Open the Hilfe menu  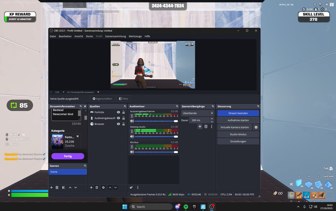point(147,36)
